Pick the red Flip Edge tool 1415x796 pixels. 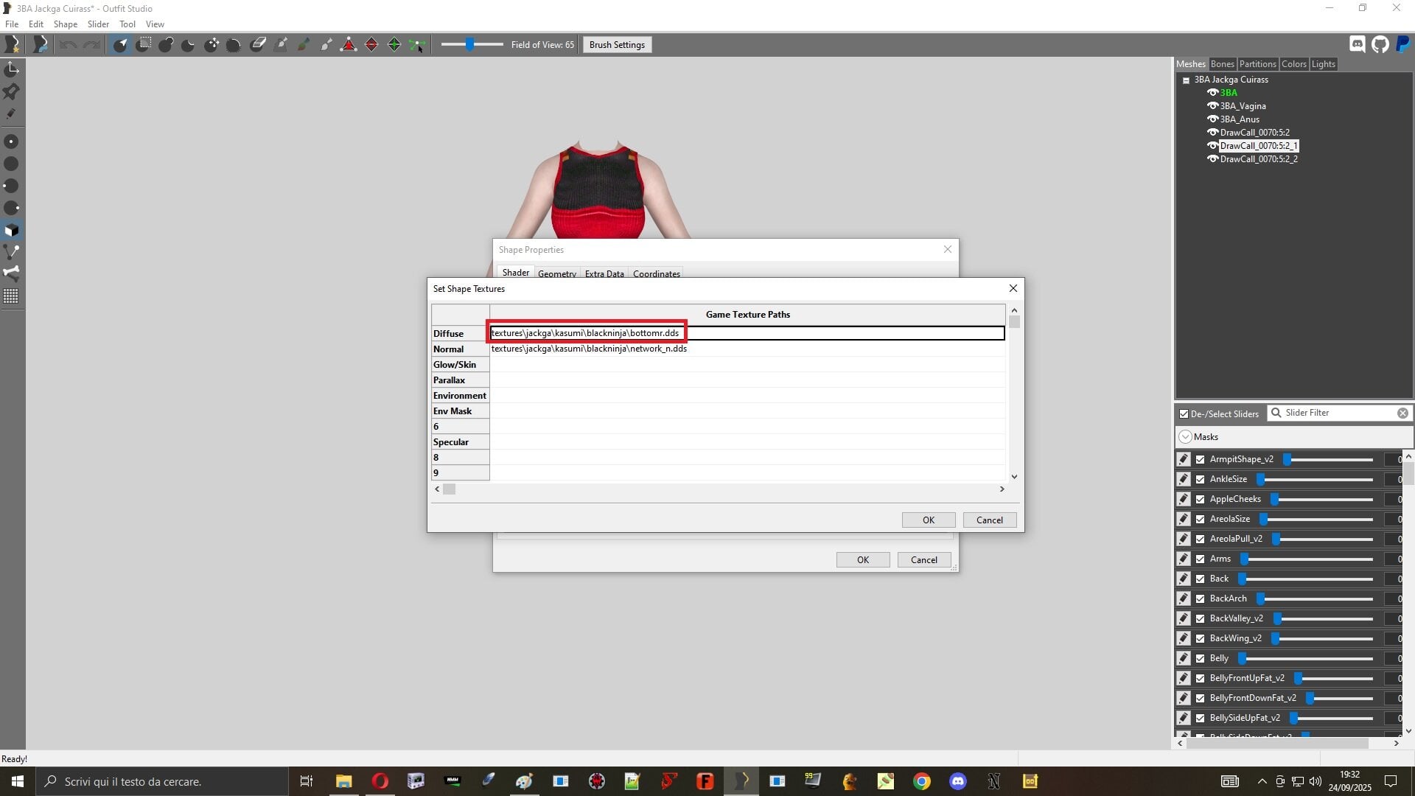(371, 45)
